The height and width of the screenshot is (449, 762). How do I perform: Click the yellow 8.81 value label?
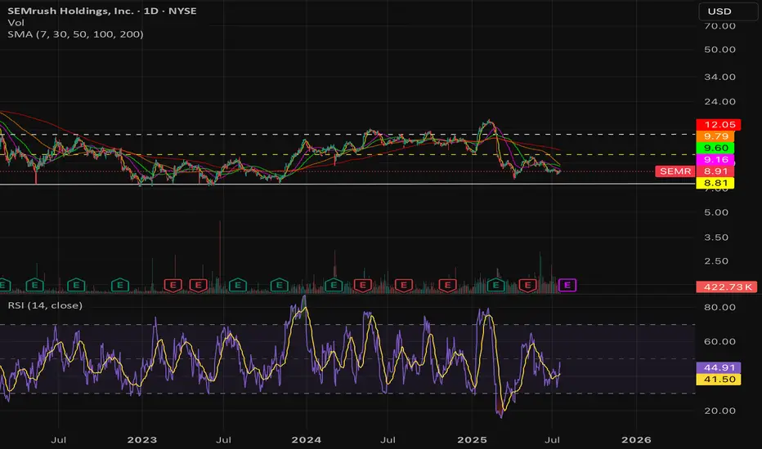pyautogui.click(x=715, y=183)
